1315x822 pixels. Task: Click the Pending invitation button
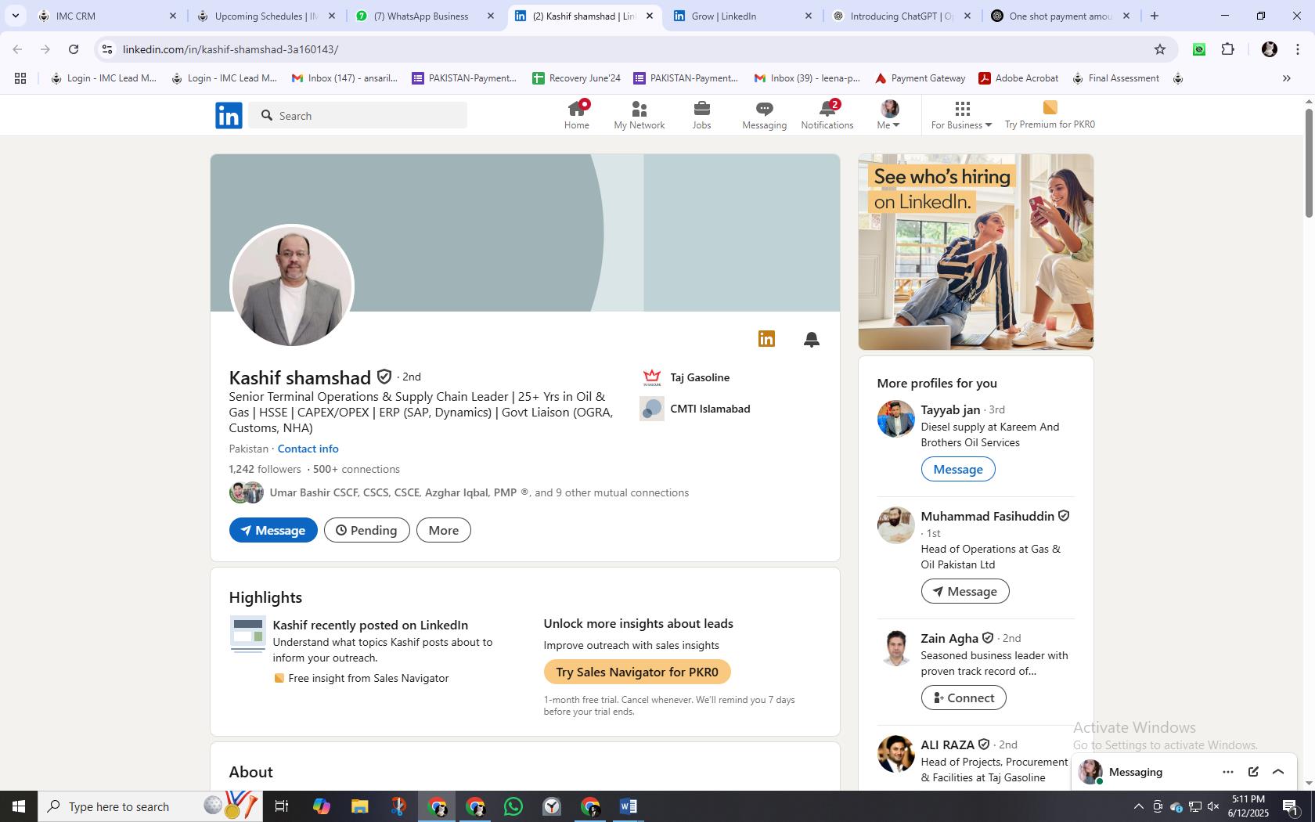pos(366,530)
